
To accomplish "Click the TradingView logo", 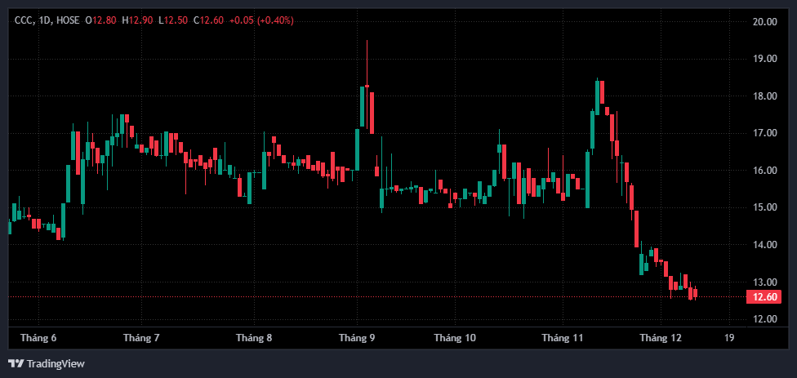I will pyautogui.click(x=47, y=363).
